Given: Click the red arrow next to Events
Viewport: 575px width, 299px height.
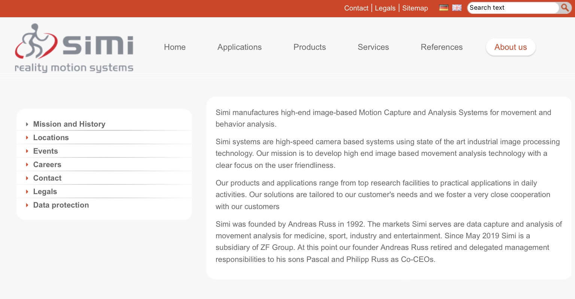Looking at the screenshot, I should tap(27, 151).
